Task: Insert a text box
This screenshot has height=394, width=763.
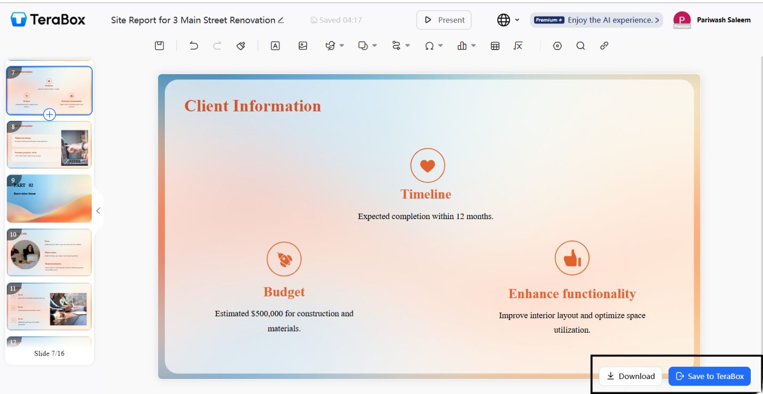Action: pyautogui.click(x=275, y=46)
